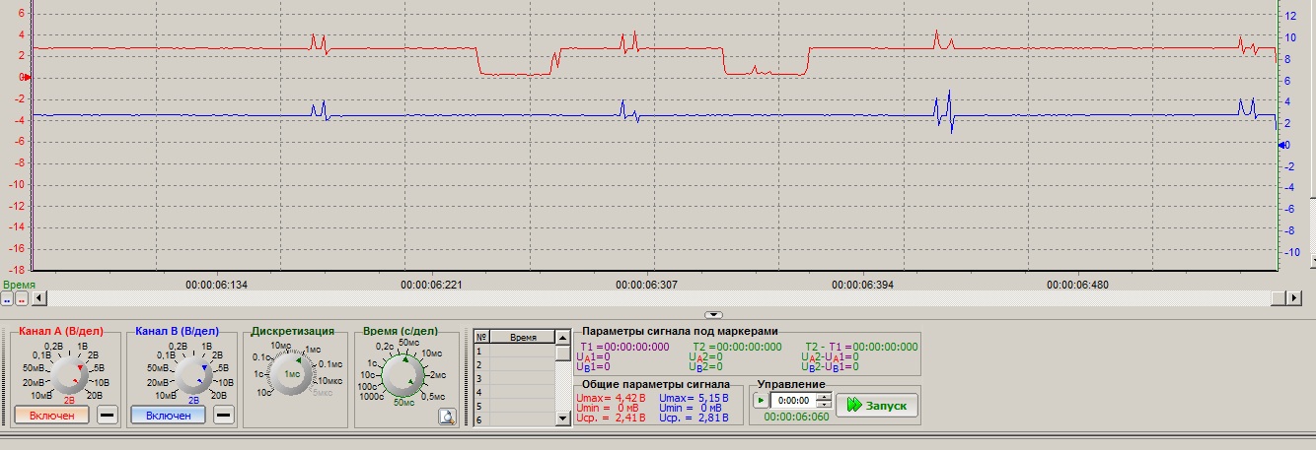Image resolution: width=1316 pixels, height=450 pixels.
Task: Turn the Дискретизация sampling knob
Action: pyautogui.click(x=293, y=375)
